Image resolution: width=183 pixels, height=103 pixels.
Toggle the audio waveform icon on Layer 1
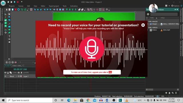(19, 76)
